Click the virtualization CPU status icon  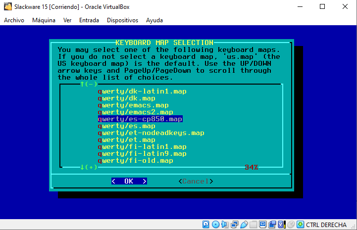click(282, 225)
